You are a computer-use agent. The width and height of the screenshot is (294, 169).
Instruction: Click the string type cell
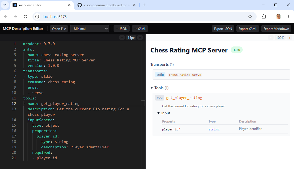[x=214, y=129]
